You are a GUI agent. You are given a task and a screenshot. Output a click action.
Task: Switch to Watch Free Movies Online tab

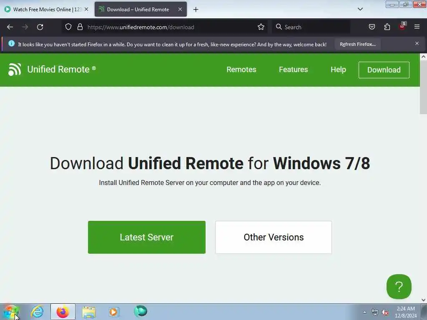[x=47, y=10]
